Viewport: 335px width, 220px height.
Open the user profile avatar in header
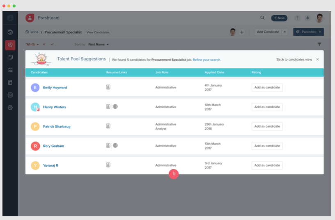pos(320,18)
